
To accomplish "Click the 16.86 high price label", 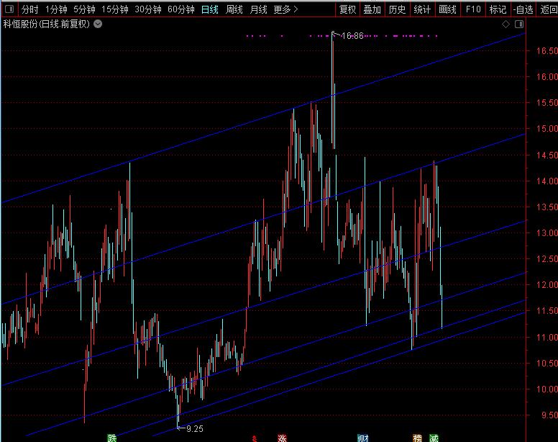I will 352,35.
